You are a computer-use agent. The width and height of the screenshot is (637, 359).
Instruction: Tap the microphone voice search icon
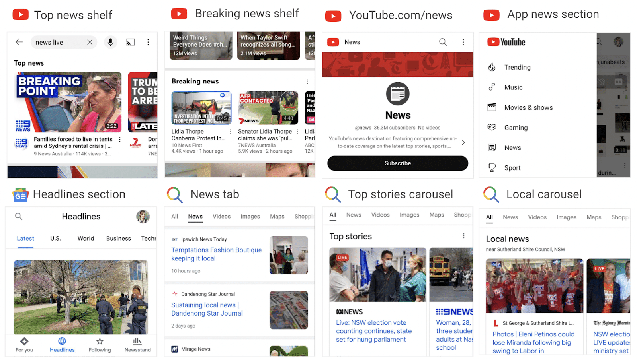pos(111,42)
